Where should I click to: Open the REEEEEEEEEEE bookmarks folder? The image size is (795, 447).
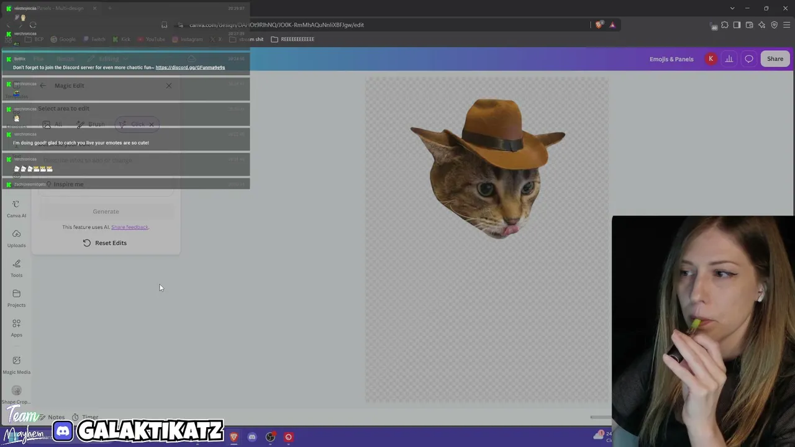(x=293, y=39)
